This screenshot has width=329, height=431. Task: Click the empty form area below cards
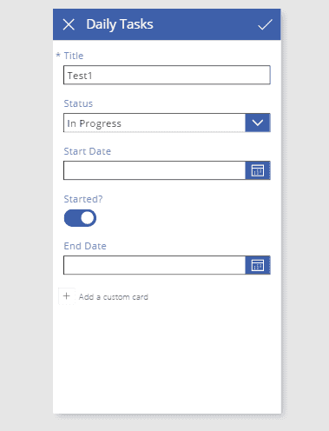click(167, 359)
